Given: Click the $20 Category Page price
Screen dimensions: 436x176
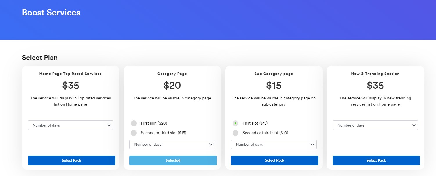Looking at the screenshot, I should pyautogui.click(x=172, y=86).
